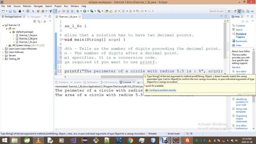Click in the Quick Access field
256x144 pixels.
(x=216, y=11)
